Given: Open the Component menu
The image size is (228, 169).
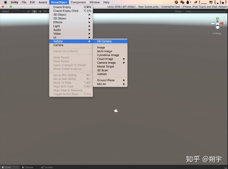Looking at the screenshot, I should click(x=78, y=2).
